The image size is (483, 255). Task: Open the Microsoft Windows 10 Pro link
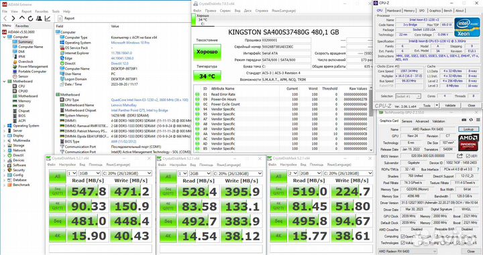pos(130,43)
